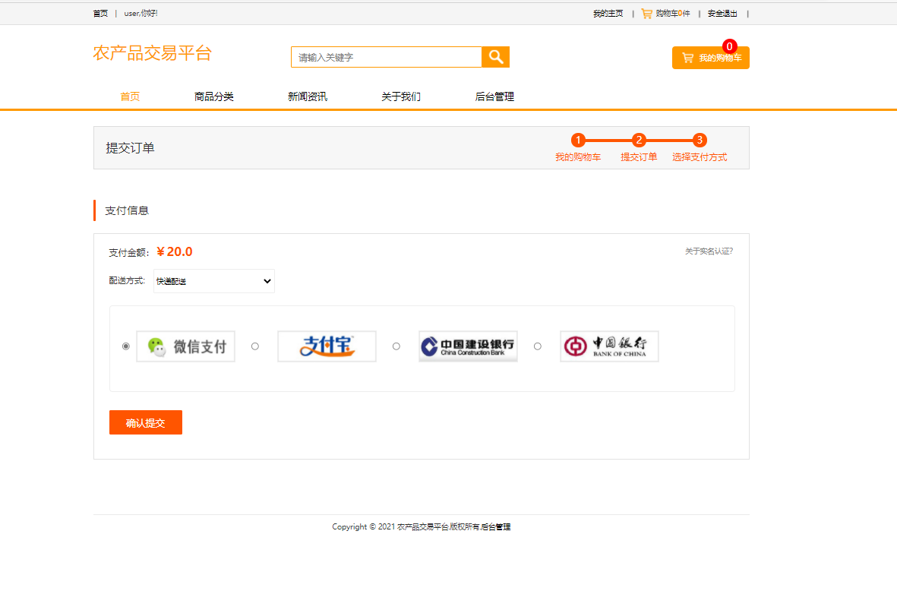Select the 微信支付 radio button

tap(126, 346)
